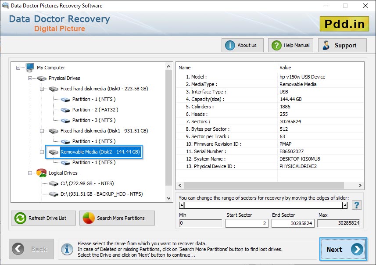This screenshot has height=265, width=376.
Task: Click the right edge handle of sector slider
Action: click(345, 205)
